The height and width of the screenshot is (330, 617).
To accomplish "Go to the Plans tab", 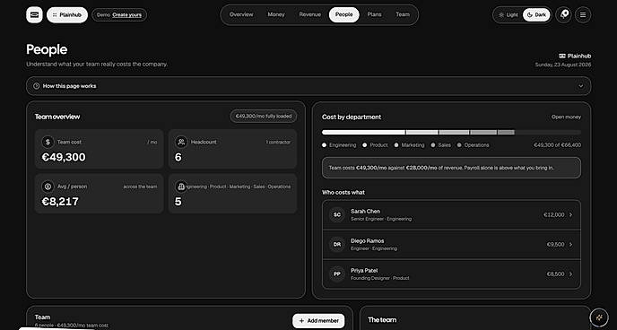I will [374, 14].
